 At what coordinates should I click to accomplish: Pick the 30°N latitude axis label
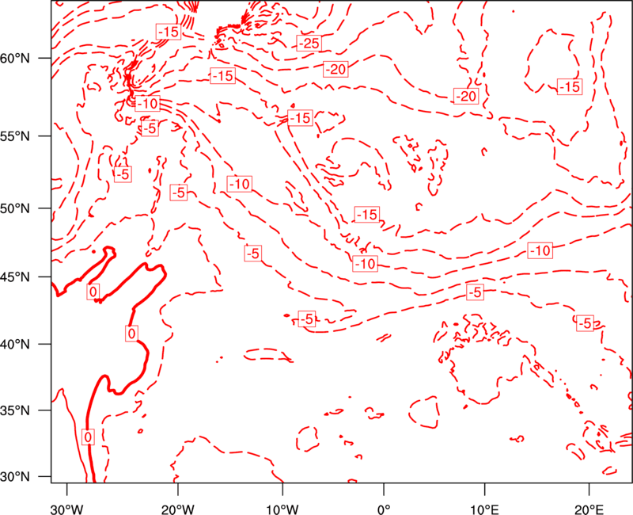pos(15,477)
